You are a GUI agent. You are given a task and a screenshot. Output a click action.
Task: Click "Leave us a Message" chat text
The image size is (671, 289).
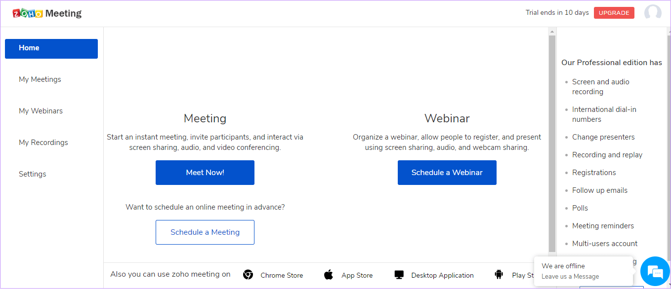tap(570, 277)
